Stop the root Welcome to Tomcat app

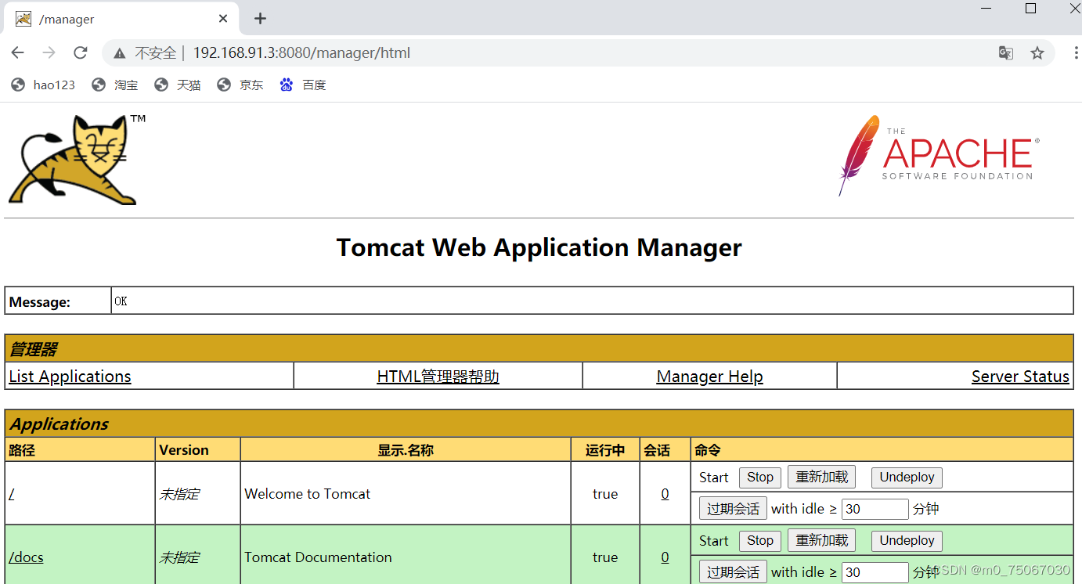[x=759, y=478]
